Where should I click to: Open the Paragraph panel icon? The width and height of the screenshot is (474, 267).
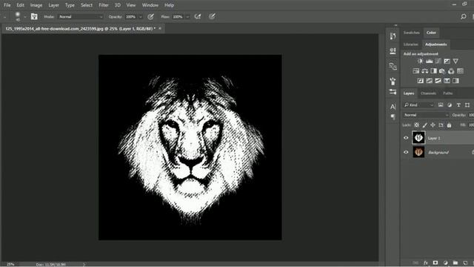393,117
